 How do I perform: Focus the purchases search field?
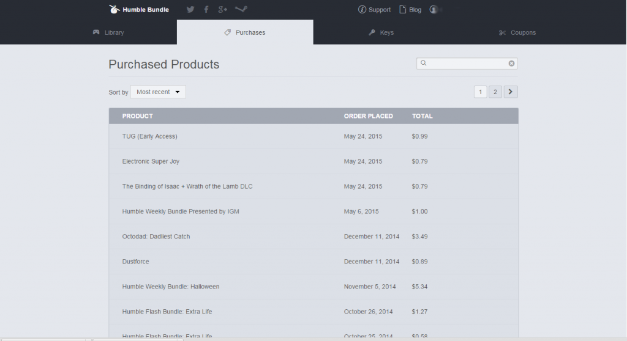coord(467,64)
